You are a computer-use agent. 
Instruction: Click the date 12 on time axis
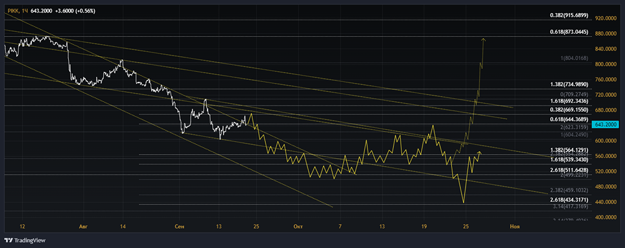click(22, 227)
